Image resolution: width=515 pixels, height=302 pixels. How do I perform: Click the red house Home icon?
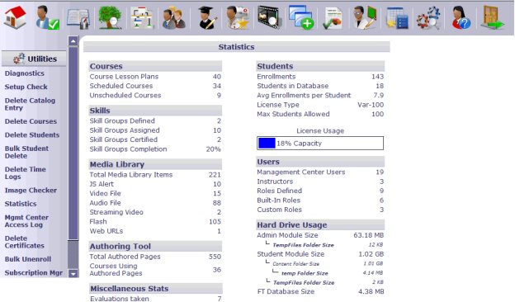point(15,17)
